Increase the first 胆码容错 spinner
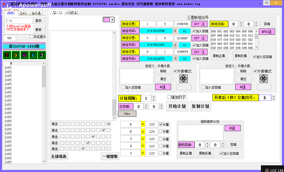The width and height of the screenshot is (284, 172). [x=207, y=143]
